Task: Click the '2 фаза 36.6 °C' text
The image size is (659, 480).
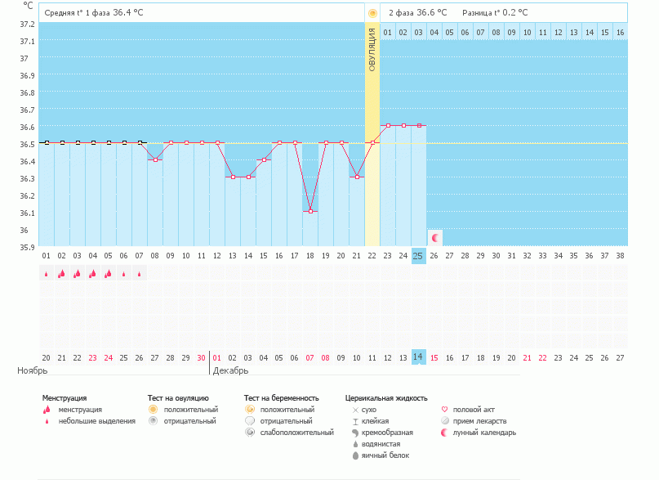Action: (418, 12)
